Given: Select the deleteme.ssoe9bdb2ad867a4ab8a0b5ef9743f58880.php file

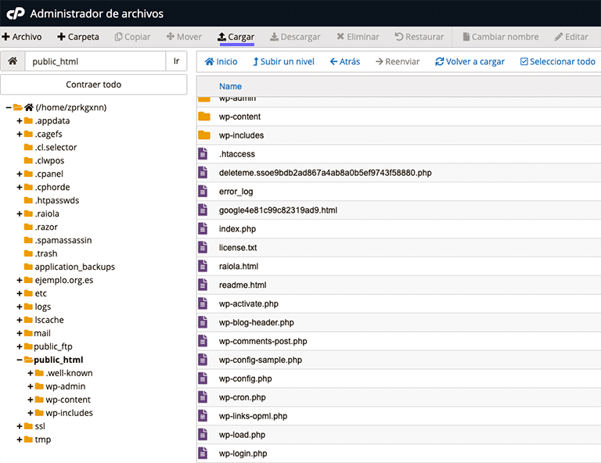Looking at the screenshot, I should point(326,173).
